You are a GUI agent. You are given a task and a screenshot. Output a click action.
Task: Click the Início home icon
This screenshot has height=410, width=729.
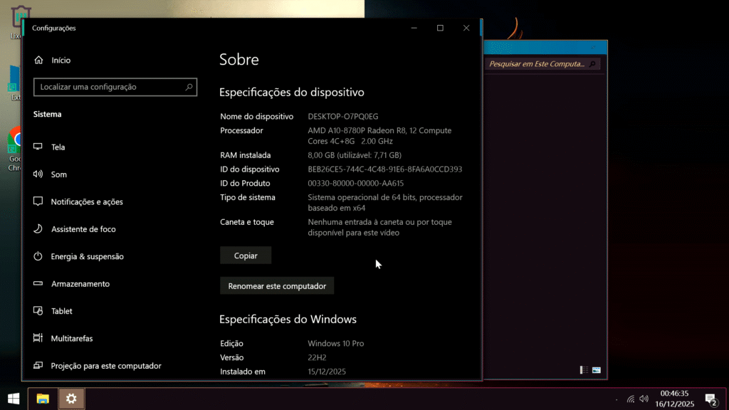[x=38, y=61]
